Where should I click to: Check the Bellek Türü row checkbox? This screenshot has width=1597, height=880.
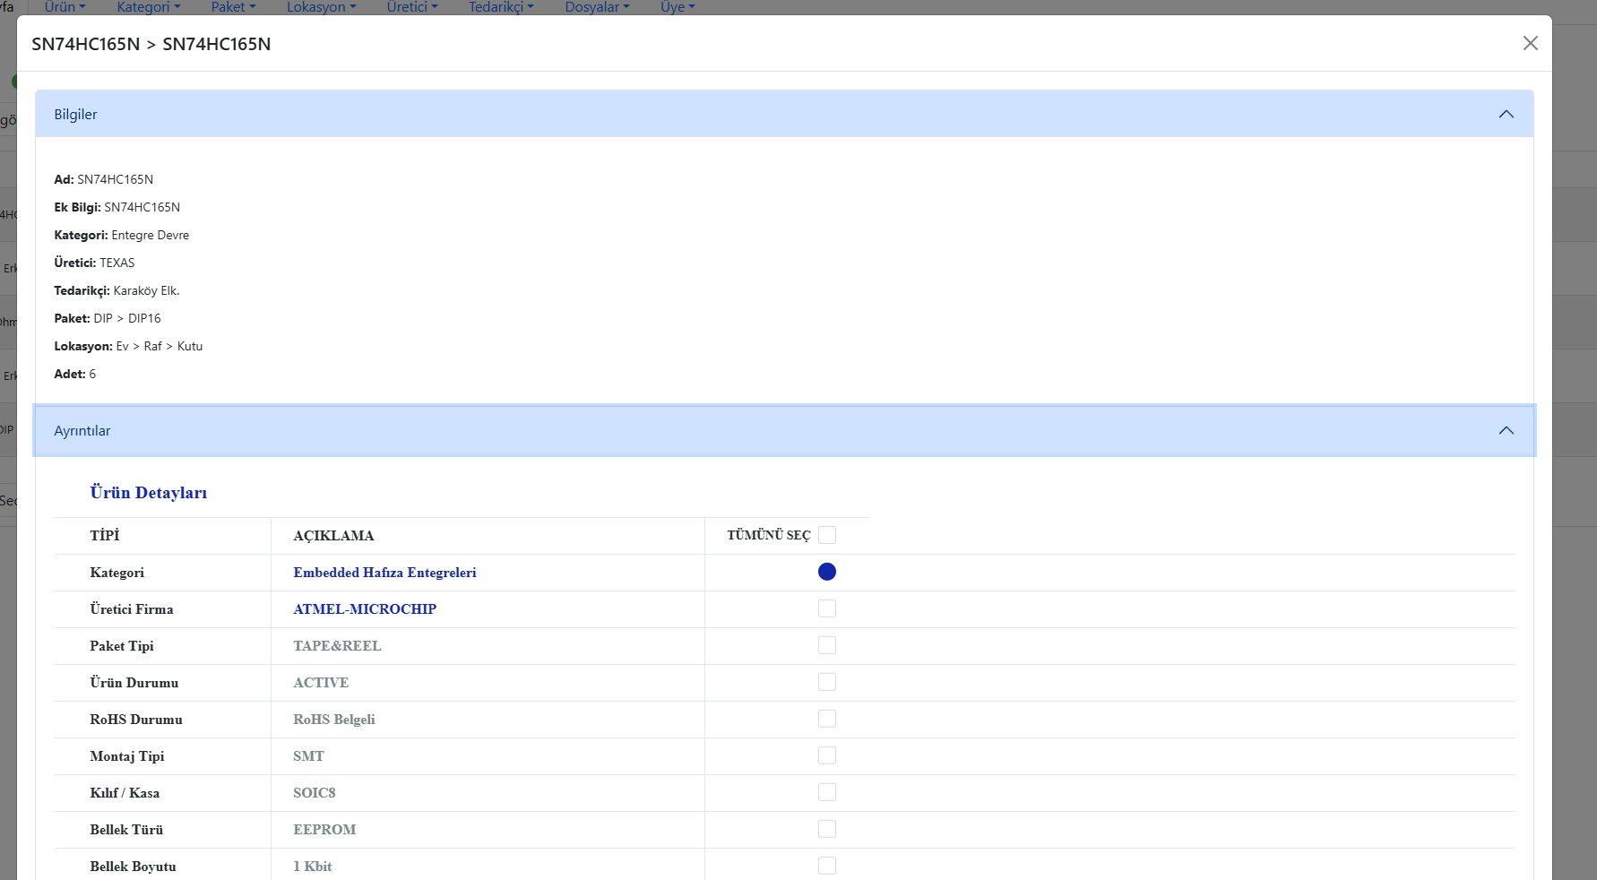tap(826, 829)
